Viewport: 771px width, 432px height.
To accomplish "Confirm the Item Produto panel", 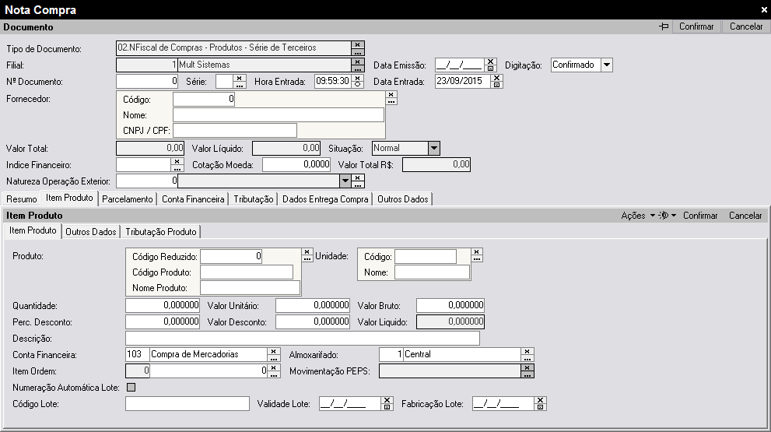I will 700,216.
